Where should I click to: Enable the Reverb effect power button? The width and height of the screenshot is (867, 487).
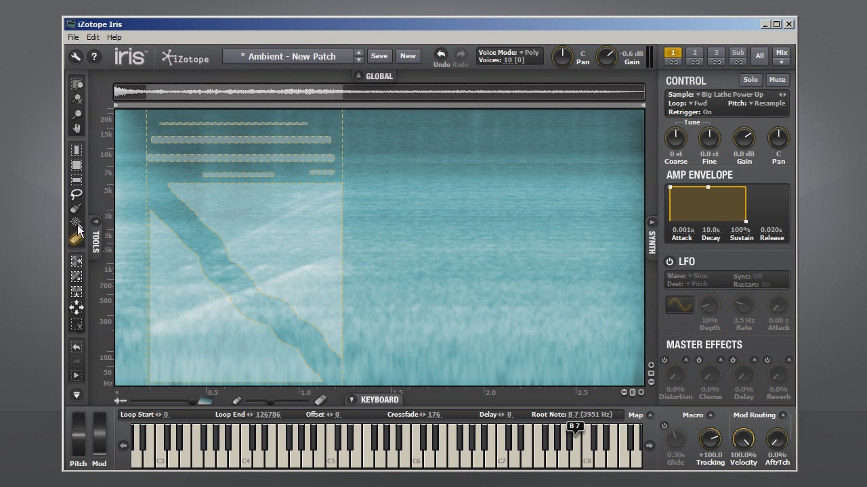pyautogui.click(x=767, y=360)
